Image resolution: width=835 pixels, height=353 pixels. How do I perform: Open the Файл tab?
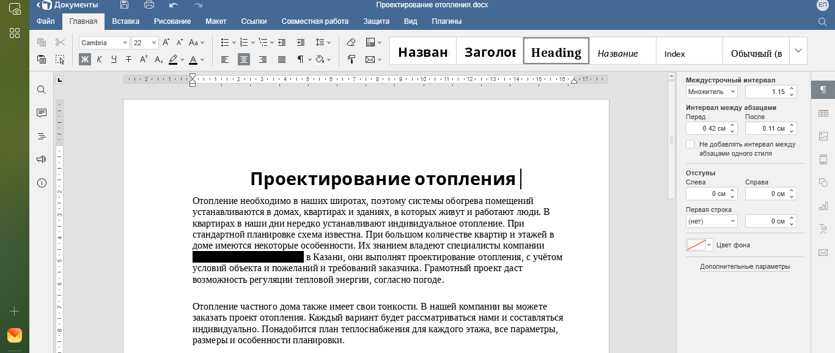pyautogui.click(x=45, y=21)
